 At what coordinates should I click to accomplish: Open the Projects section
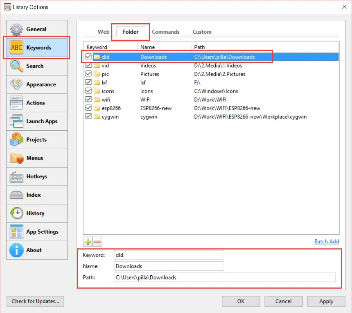pos(37,140)
